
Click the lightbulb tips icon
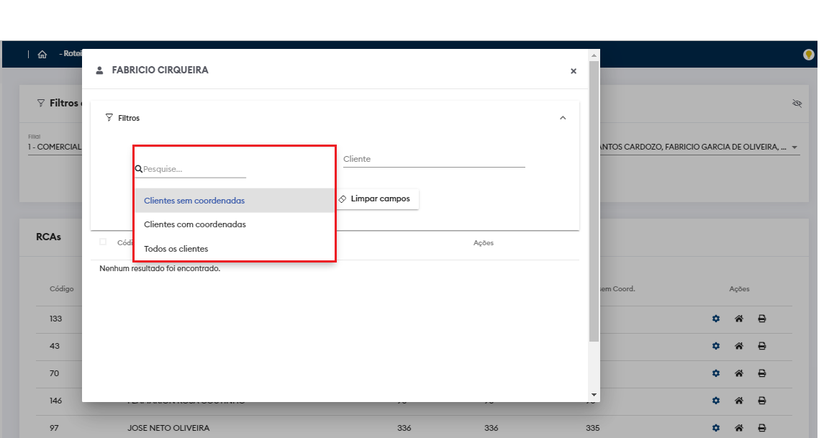tap(808, 55)
